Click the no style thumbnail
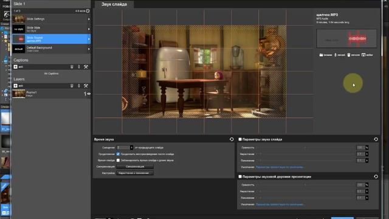Viewport: 389px width, 219px height. pyautogui.click(x=19, y=29)
